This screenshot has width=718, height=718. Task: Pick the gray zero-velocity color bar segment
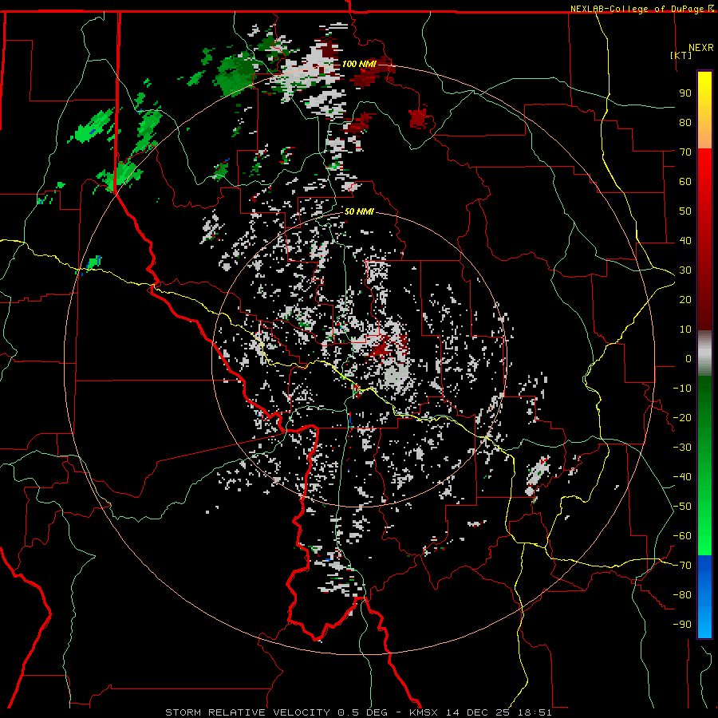[704, 353]
